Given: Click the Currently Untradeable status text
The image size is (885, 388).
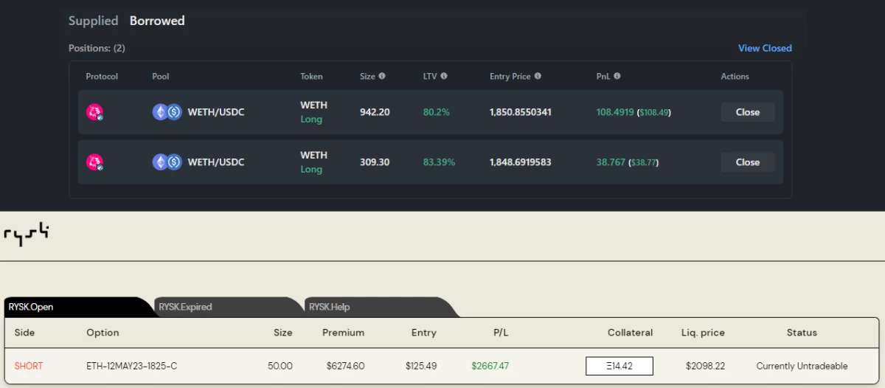Looking at the screenshot, I should click(x=802, y=366).
